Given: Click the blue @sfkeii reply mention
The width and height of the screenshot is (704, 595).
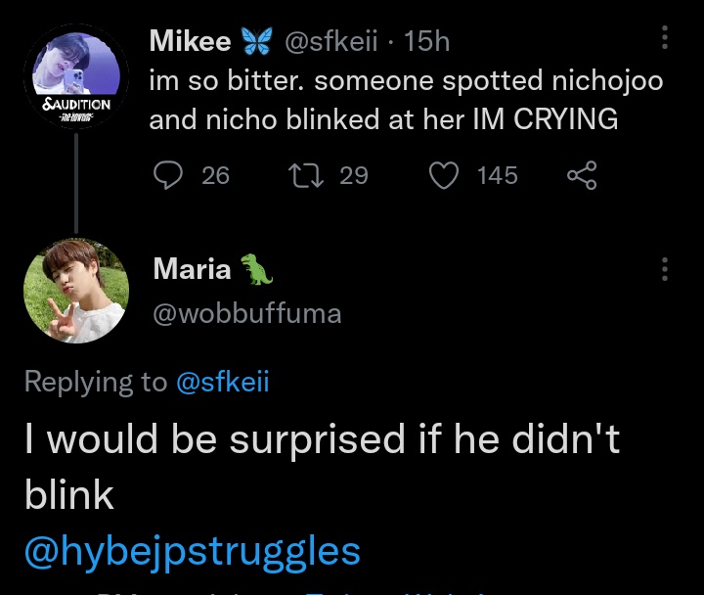Looking at the screenshot, I should tap(223, 383).
